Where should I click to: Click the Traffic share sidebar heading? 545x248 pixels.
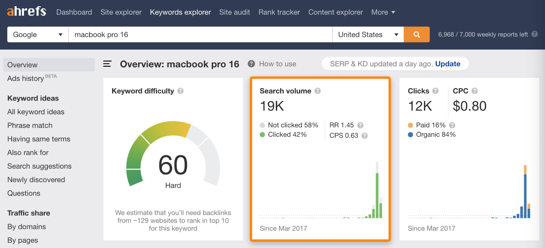pos(29,213)
